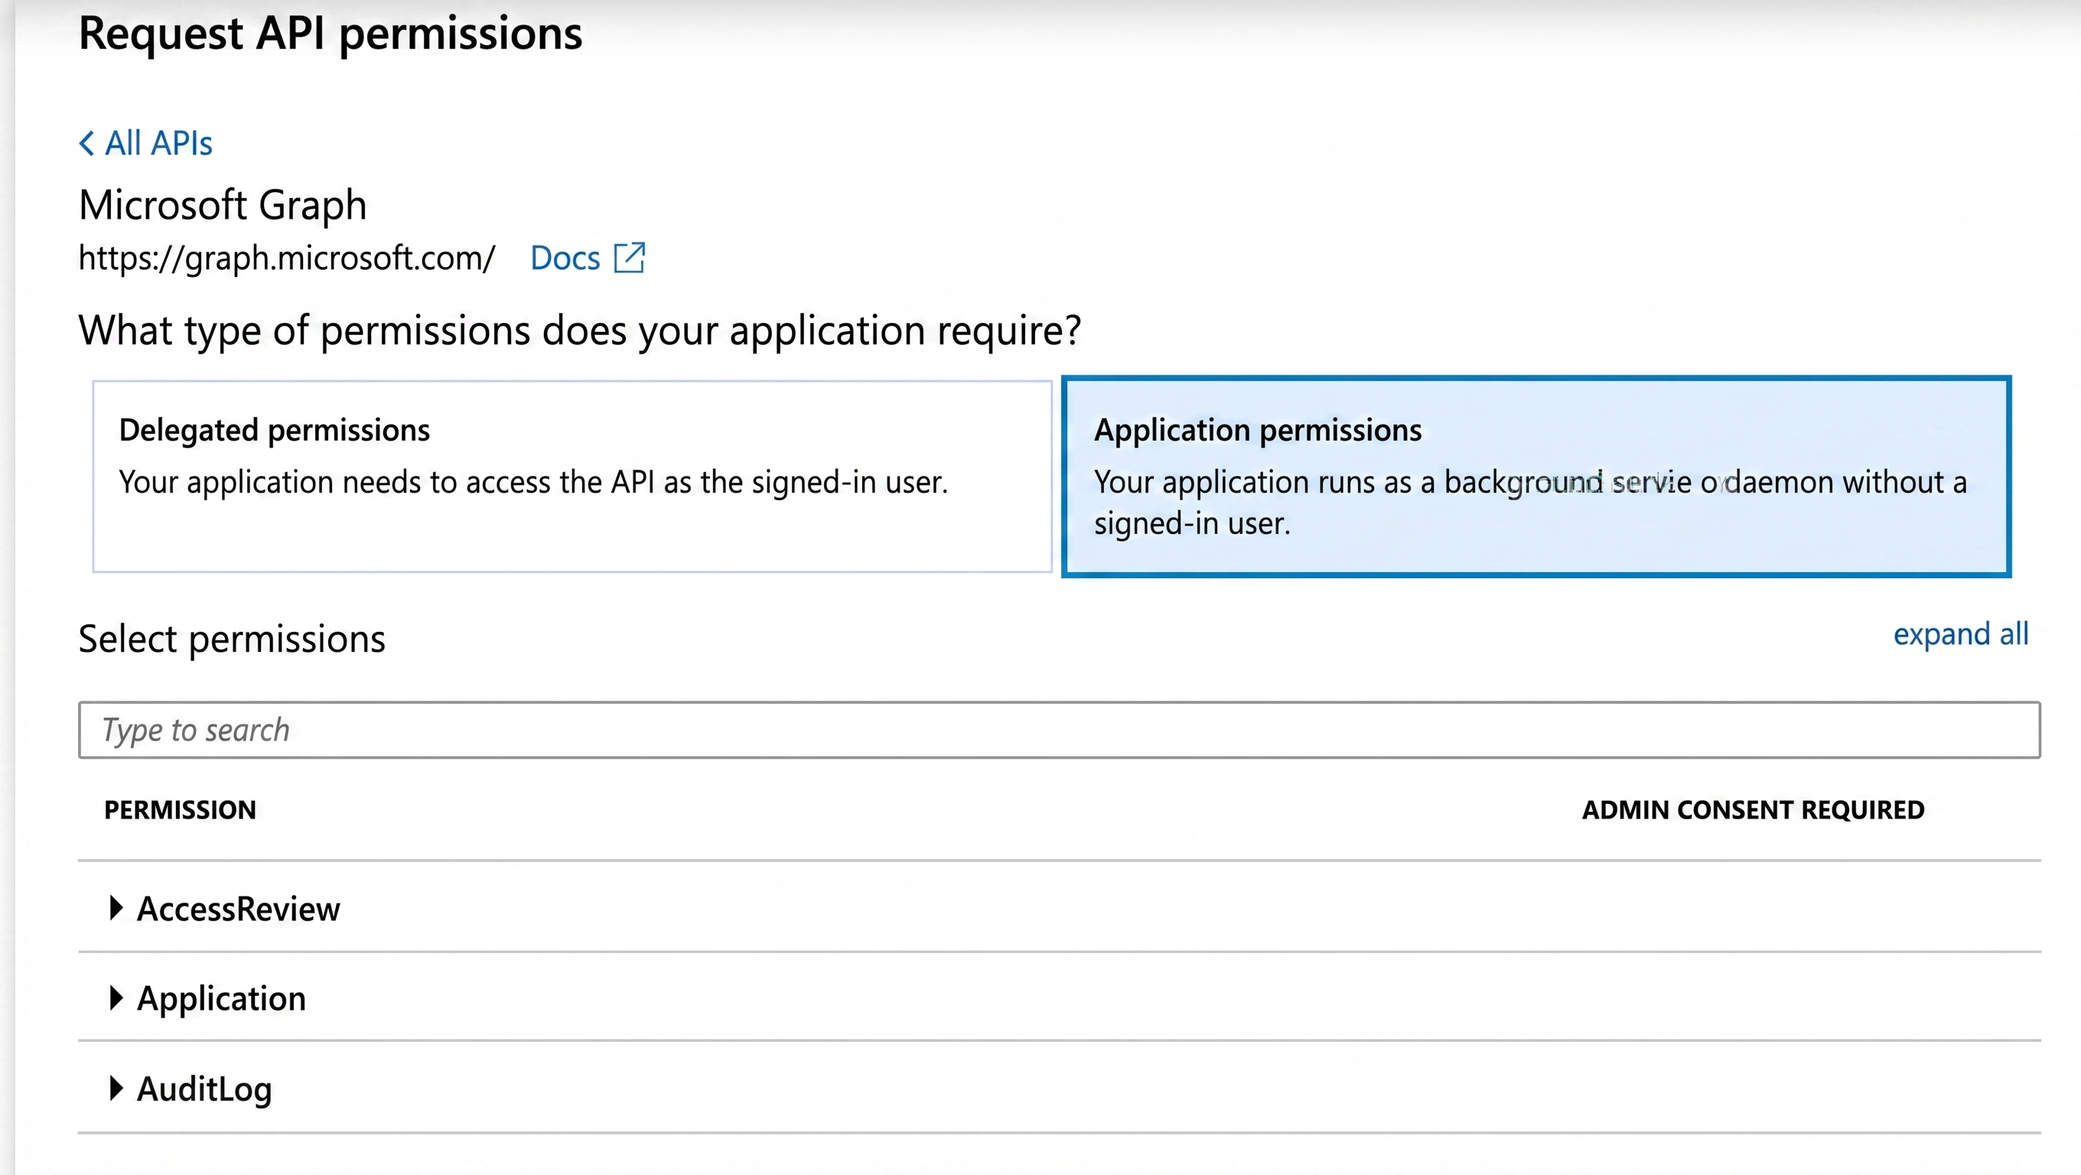The width and height of the screenshot is (2081, 1175).
Task: Click the Microsoft Graph heading
Action: point(223,205)
